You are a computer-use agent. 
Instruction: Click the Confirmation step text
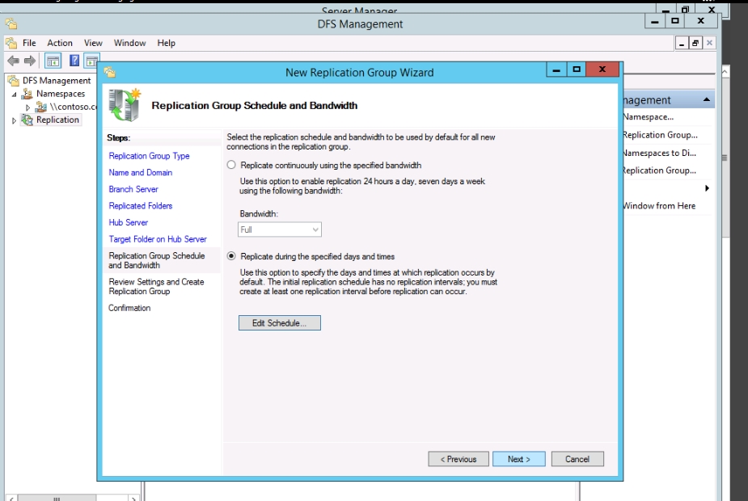(129, 308)
